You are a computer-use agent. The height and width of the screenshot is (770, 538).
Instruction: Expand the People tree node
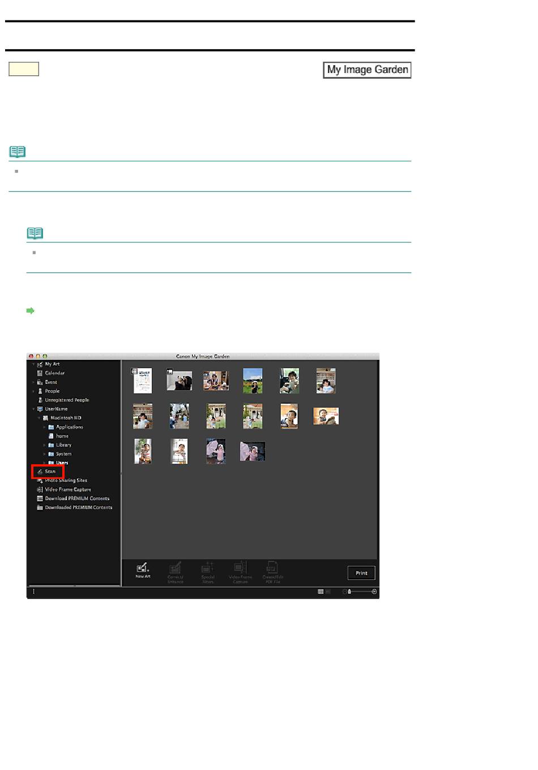tap(33, 391)
